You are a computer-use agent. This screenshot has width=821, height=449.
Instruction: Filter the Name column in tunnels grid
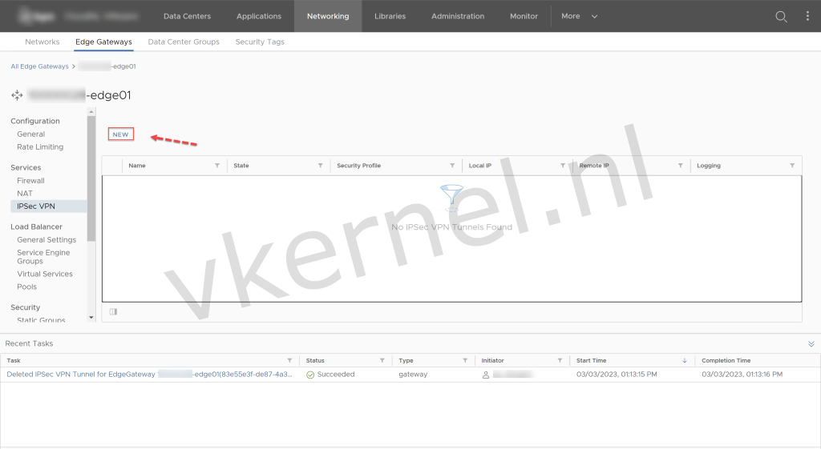pyautogui.click(x=217, y=166)
